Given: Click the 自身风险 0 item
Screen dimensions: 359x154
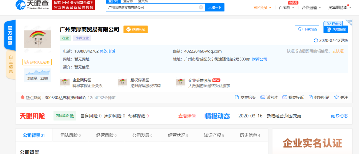Looking at the screenshot, I should coord(91,116).
